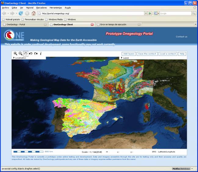Click the map Help button
The width and height of the screenshot is (198, 172).
(182, 54)
